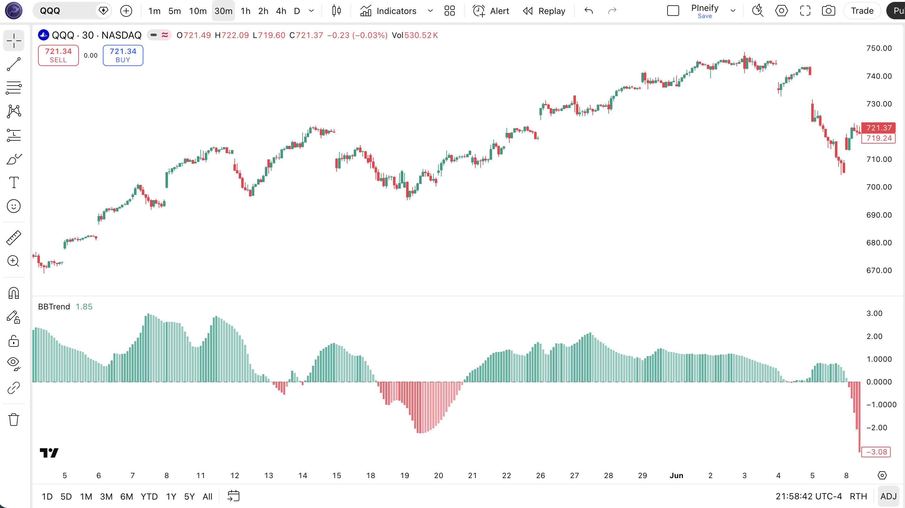Screen dimensions: 905x508
Task: Open the candlestick chart type selector
Action: point(336,11)
